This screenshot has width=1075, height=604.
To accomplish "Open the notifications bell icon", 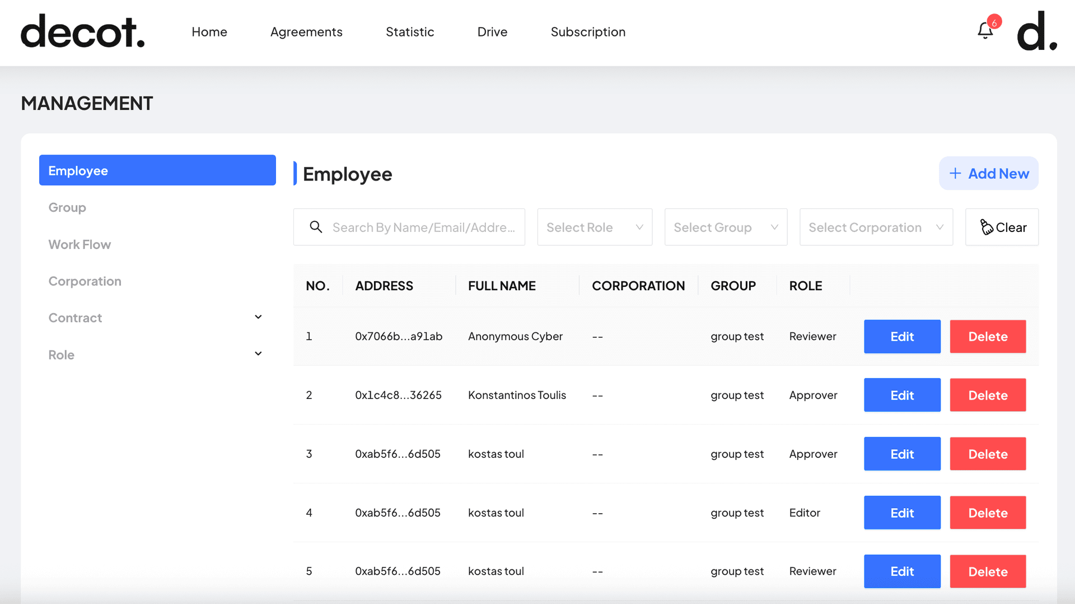I will [985, 30].
